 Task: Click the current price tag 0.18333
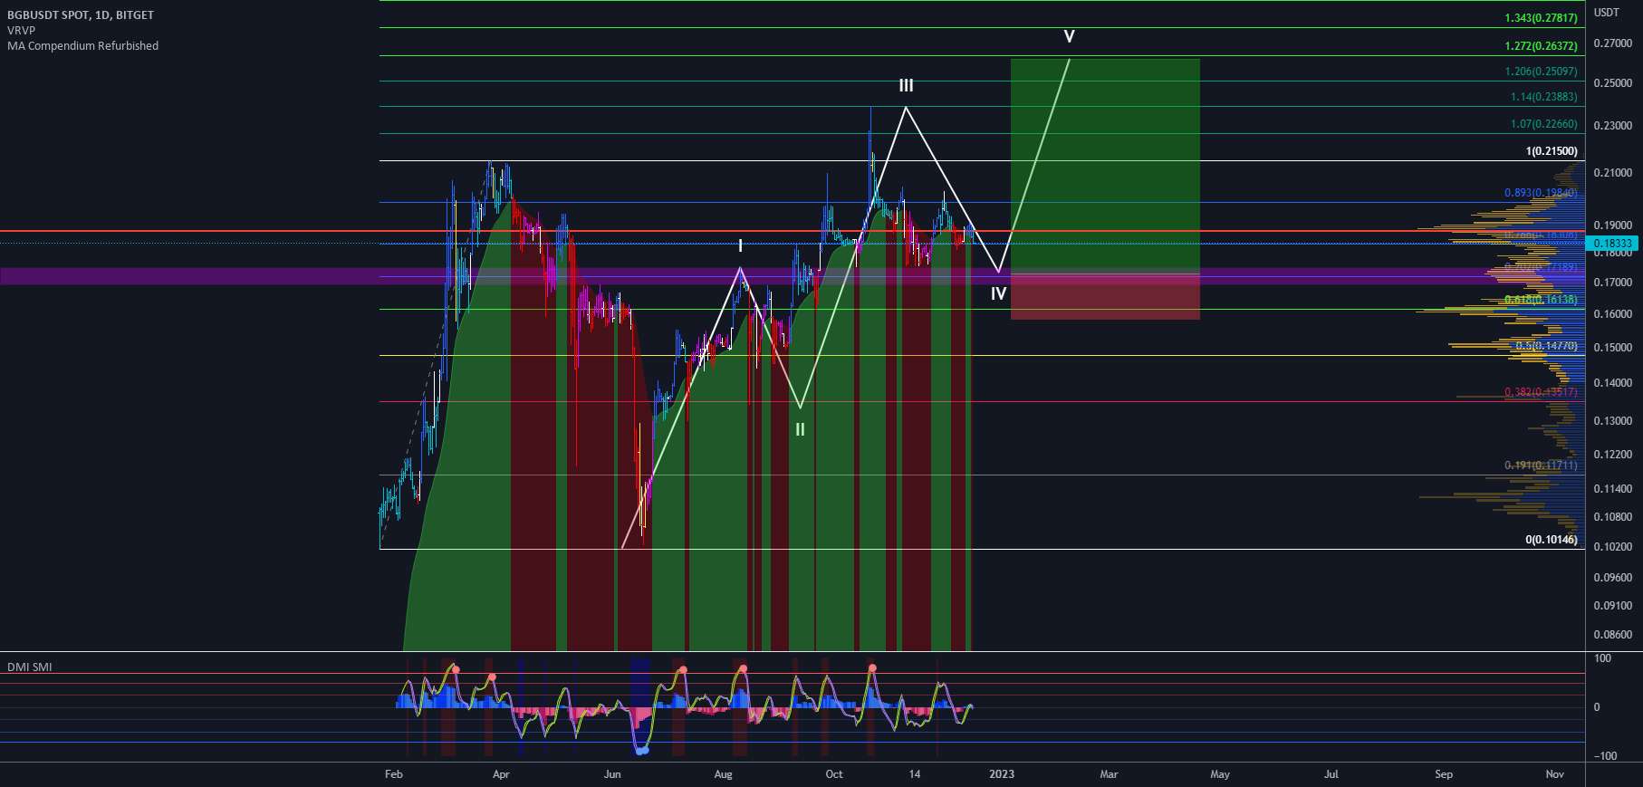click(x=1612, y=244)
